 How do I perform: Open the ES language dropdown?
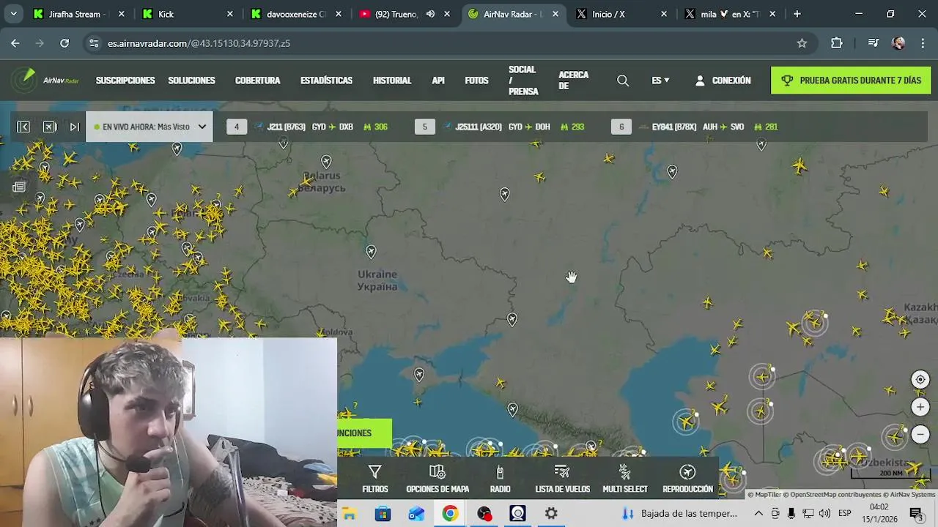tap(660, 81)
